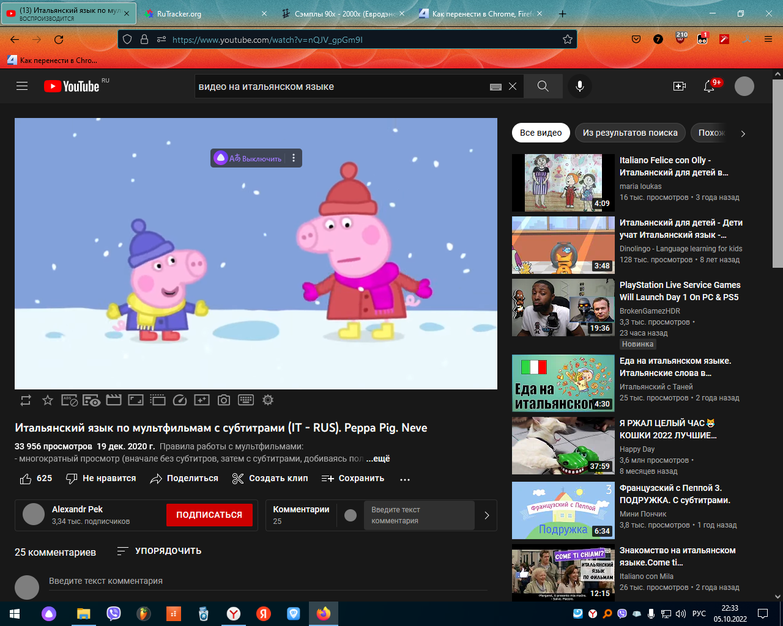Open the YouTube guide hamburger menu

pyautogui.click(x=22, y=86)
